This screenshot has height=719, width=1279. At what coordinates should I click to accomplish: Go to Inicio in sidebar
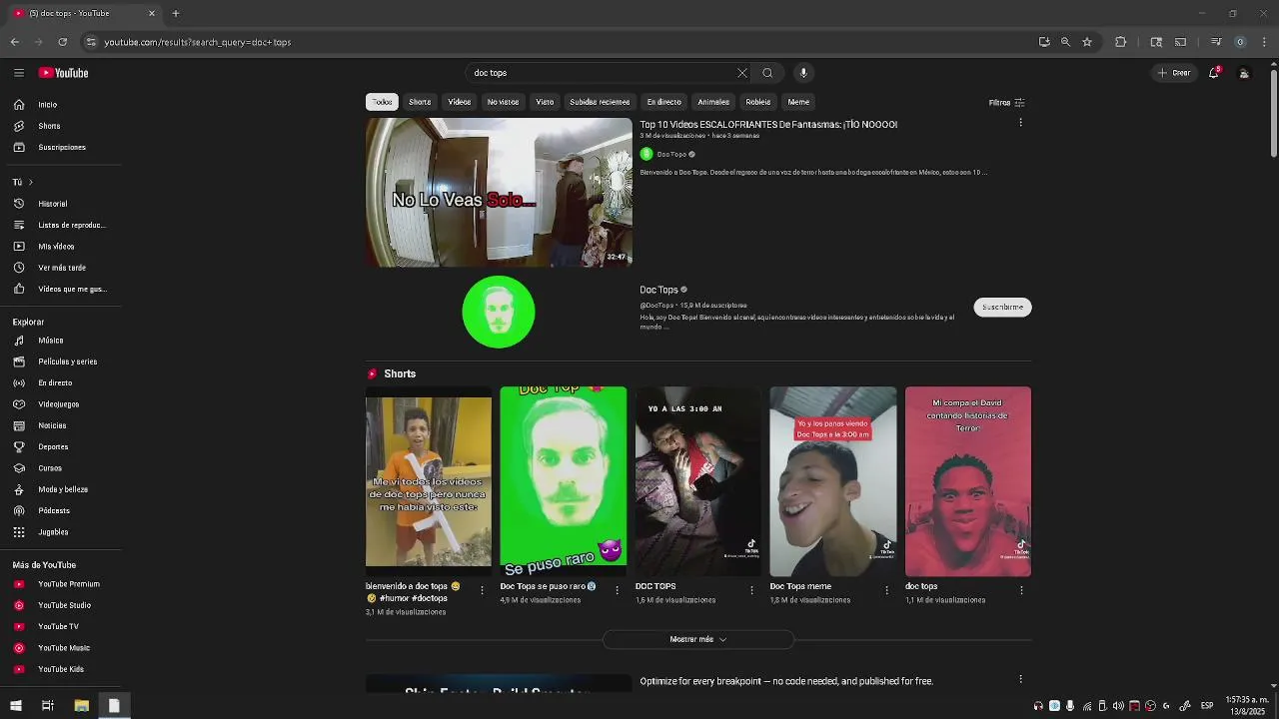(66, 105)
